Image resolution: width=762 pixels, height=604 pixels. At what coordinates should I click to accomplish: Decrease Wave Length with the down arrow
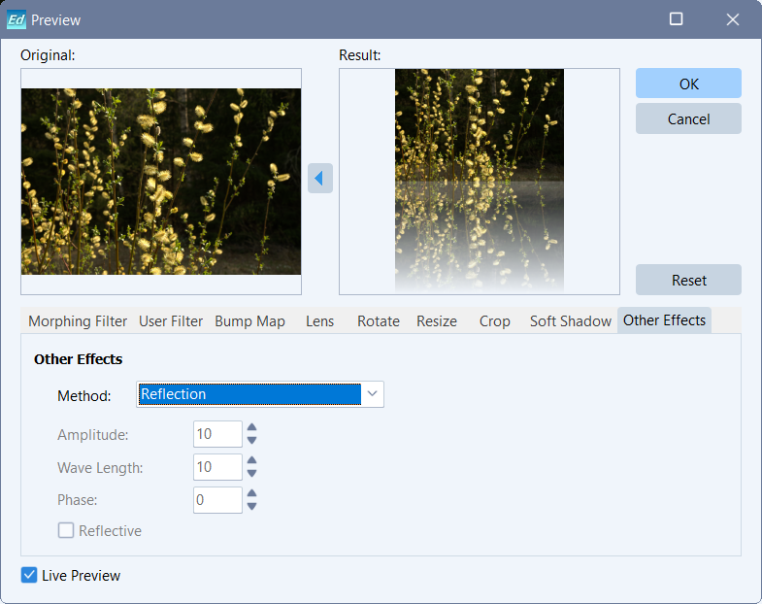(251, 473)
